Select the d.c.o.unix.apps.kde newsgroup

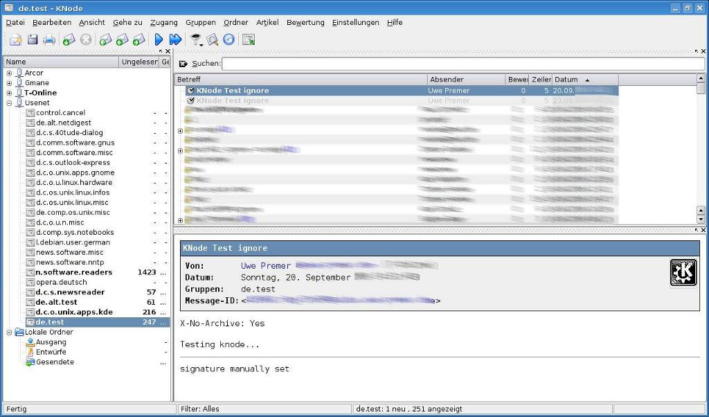click(x=74, y=312)
